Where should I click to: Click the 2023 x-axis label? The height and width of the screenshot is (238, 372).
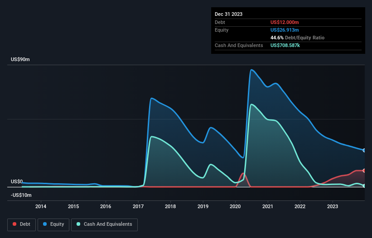(x=333, y=206)
